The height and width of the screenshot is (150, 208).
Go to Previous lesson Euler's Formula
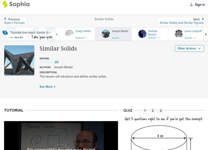pyautogui.click(x=15, y=21)
